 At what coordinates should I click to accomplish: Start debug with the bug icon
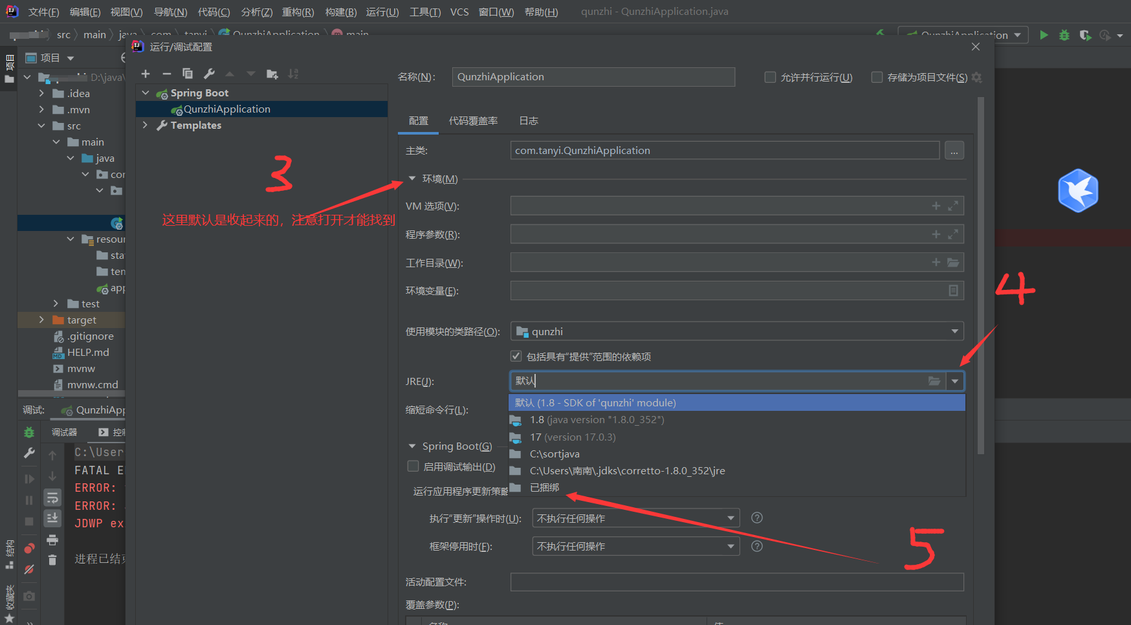[x=1064, y=35]
